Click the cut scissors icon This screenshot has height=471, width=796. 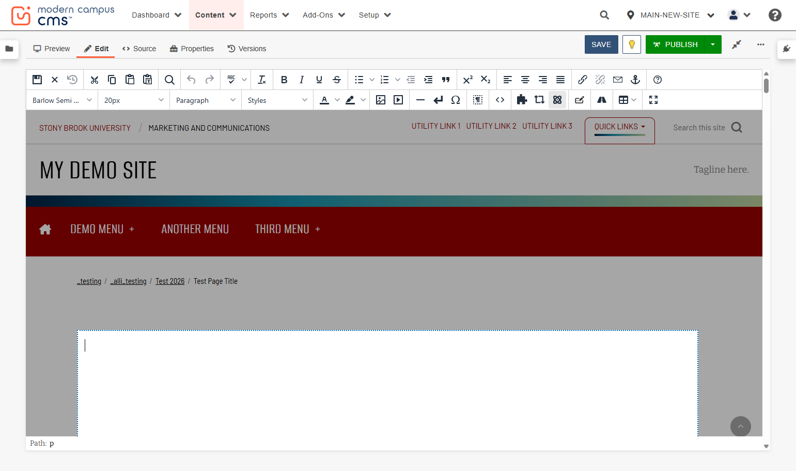coord(94,80)
